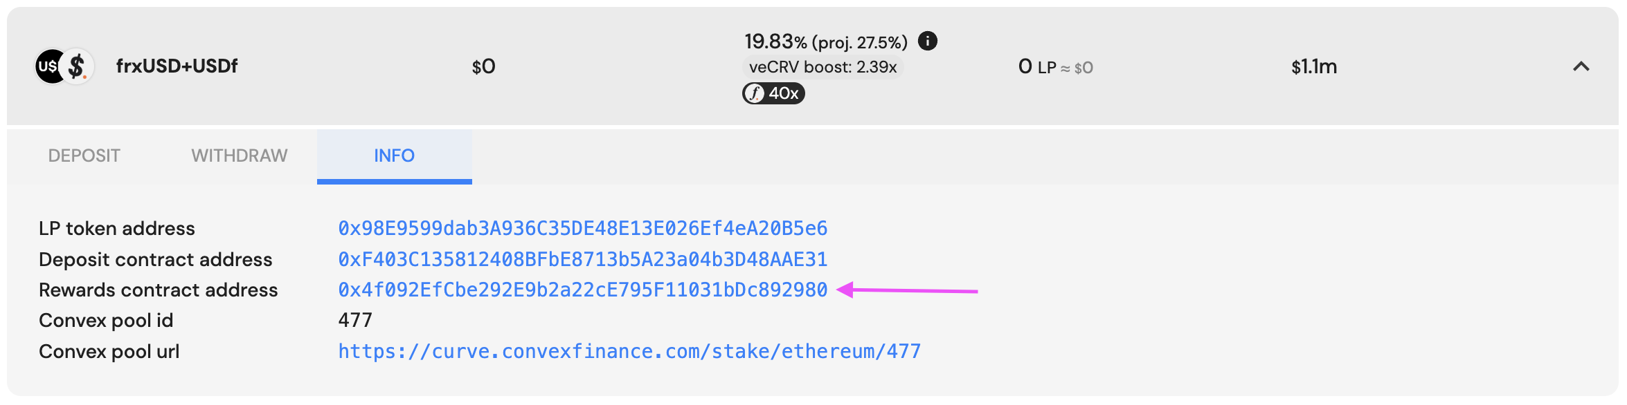This screenshot has width=1627, height=405.
Task: Collapse the frxUSD+USDf pool row
Action: 1581,67
